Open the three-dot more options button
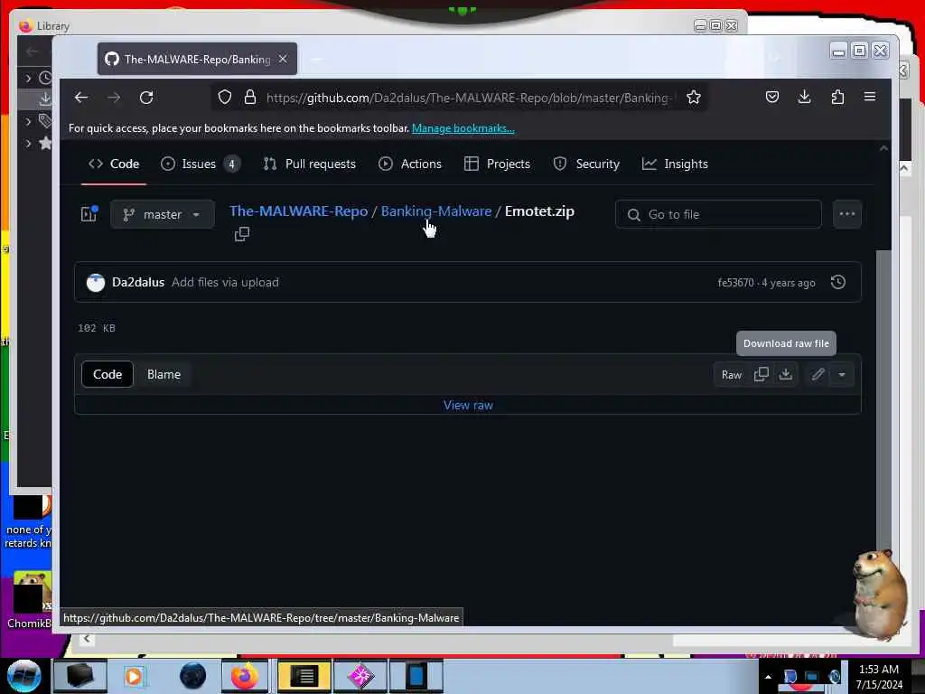This screenshot has width=925, height=694. pos(847,214)
